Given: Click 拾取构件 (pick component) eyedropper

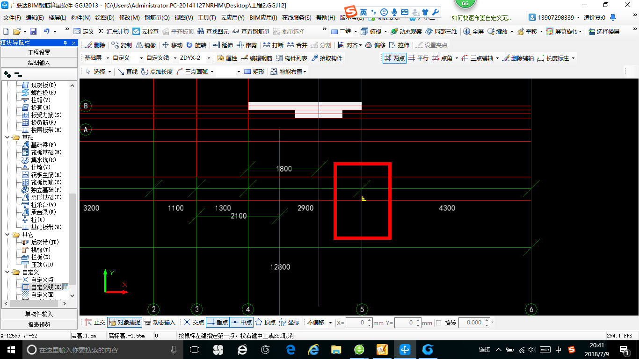Looking at the screenshot, I should pyautogui.click(x=327, y=58).
